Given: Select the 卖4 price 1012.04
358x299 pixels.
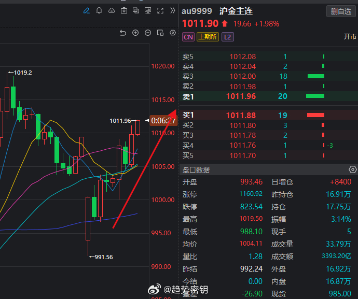Looking at the screenshot, I should [242, 66].
